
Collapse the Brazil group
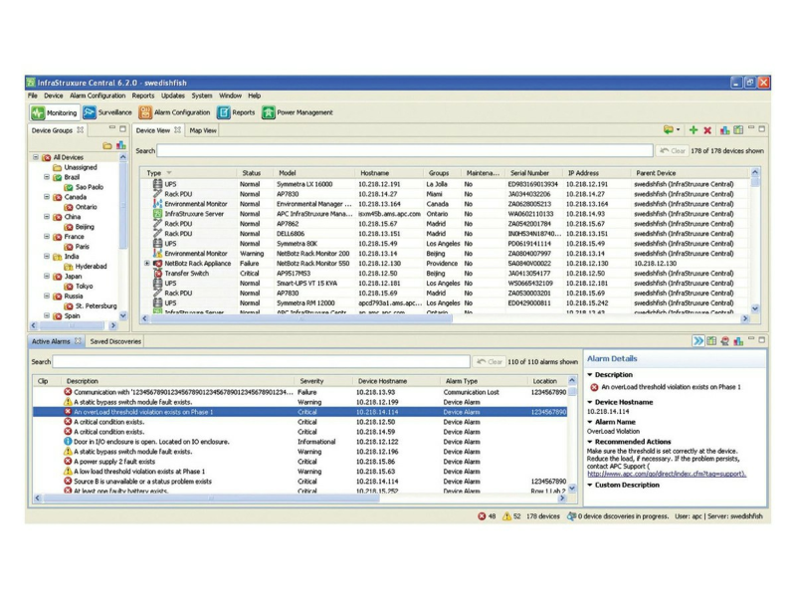point(47,177)
